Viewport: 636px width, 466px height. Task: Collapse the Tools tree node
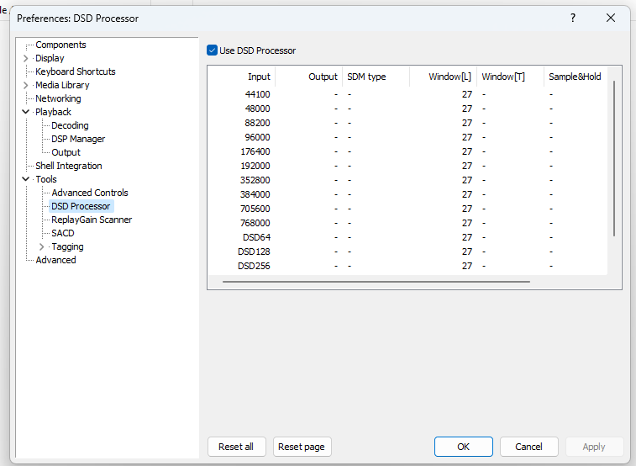click(x=25, y=179)
